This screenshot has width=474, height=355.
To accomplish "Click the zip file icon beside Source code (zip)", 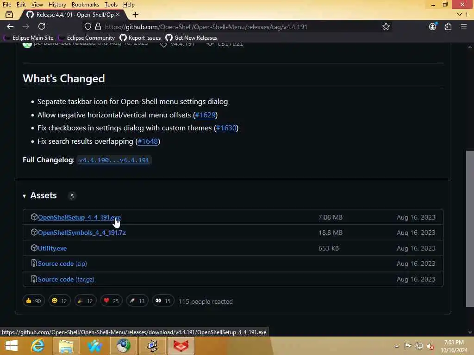I will coord(34,263).
